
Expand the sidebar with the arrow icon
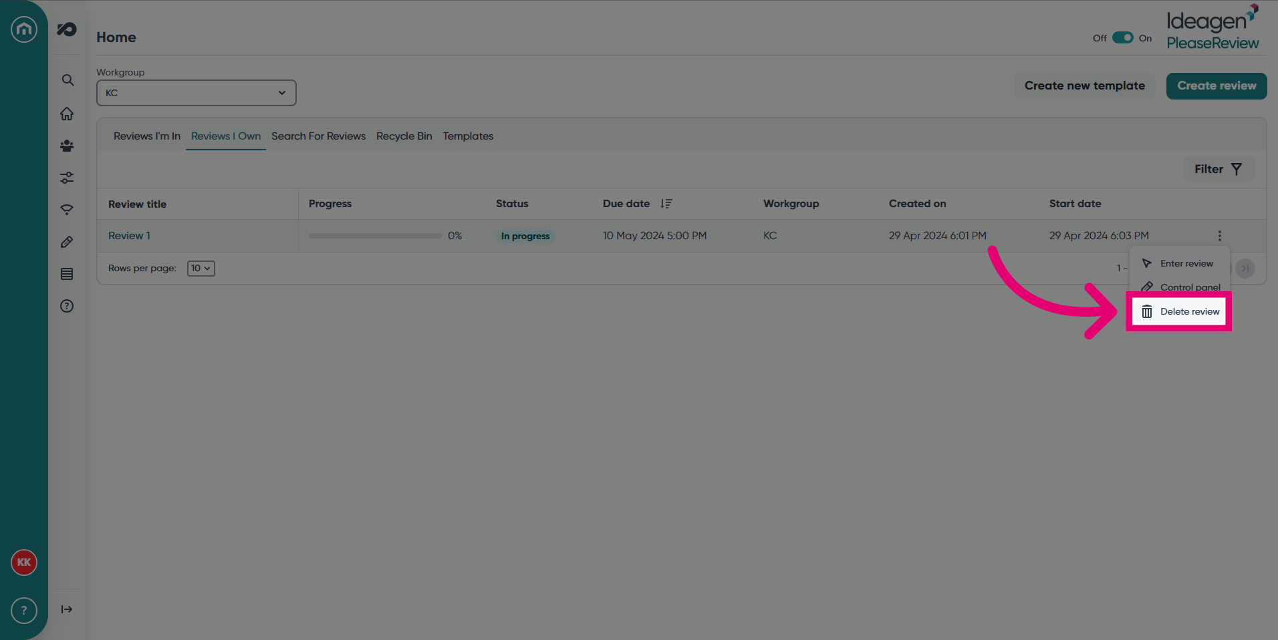point(67,609)
